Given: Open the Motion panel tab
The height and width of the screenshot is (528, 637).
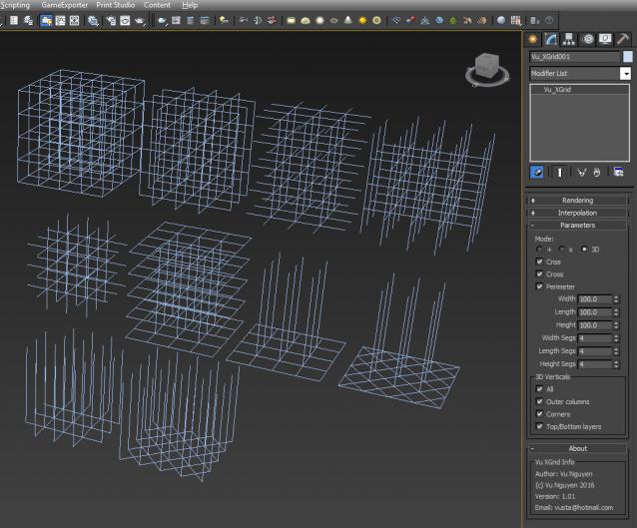Looking at the screenshot, I should tap(588, 39).
